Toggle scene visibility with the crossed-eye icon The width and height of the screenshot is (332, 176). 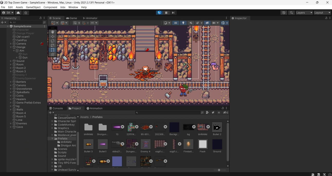(x=207, y=23)
